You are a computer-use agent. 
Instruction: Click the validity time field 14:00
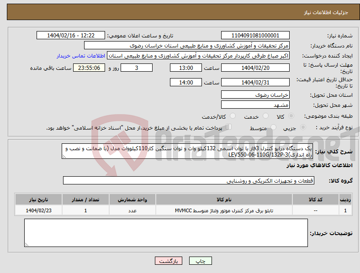186,82
